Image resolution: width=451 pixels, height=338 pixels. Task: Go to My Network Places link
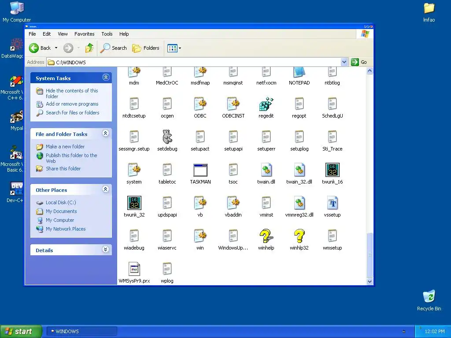66,229
